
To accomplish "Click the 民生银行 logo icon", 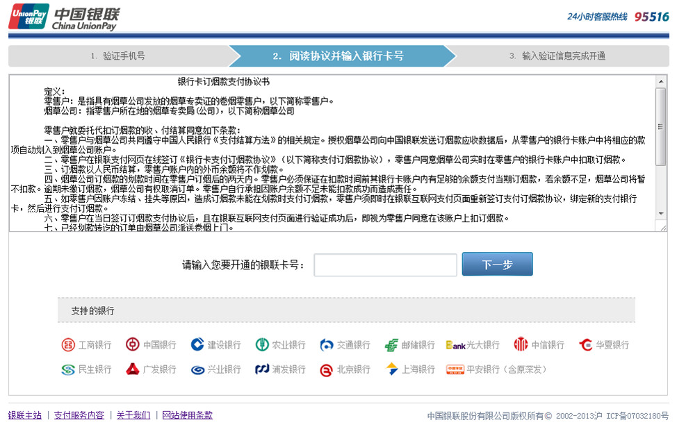I will (68, 369).
